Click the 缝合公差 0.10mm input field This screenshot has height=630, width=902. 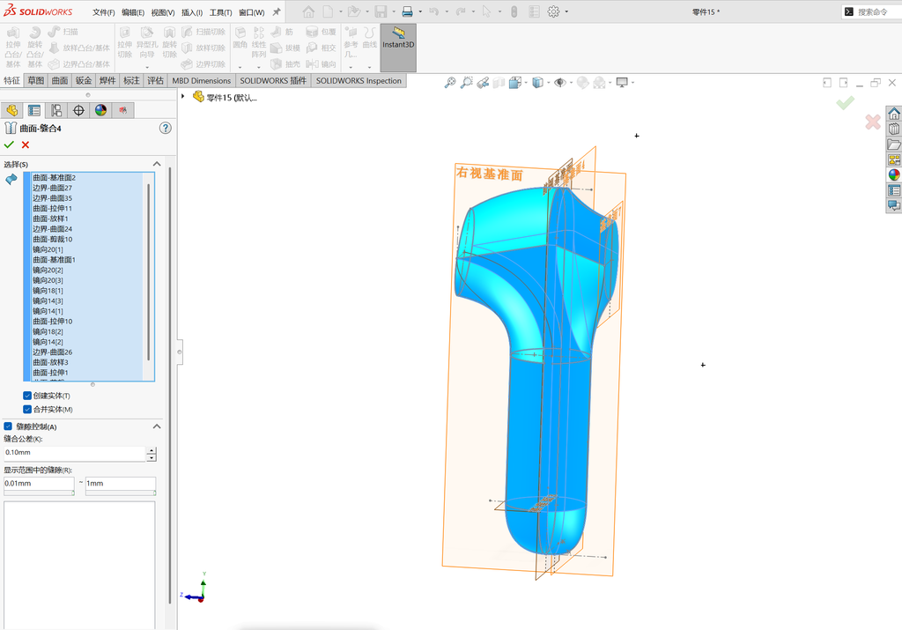coord(75,454)
